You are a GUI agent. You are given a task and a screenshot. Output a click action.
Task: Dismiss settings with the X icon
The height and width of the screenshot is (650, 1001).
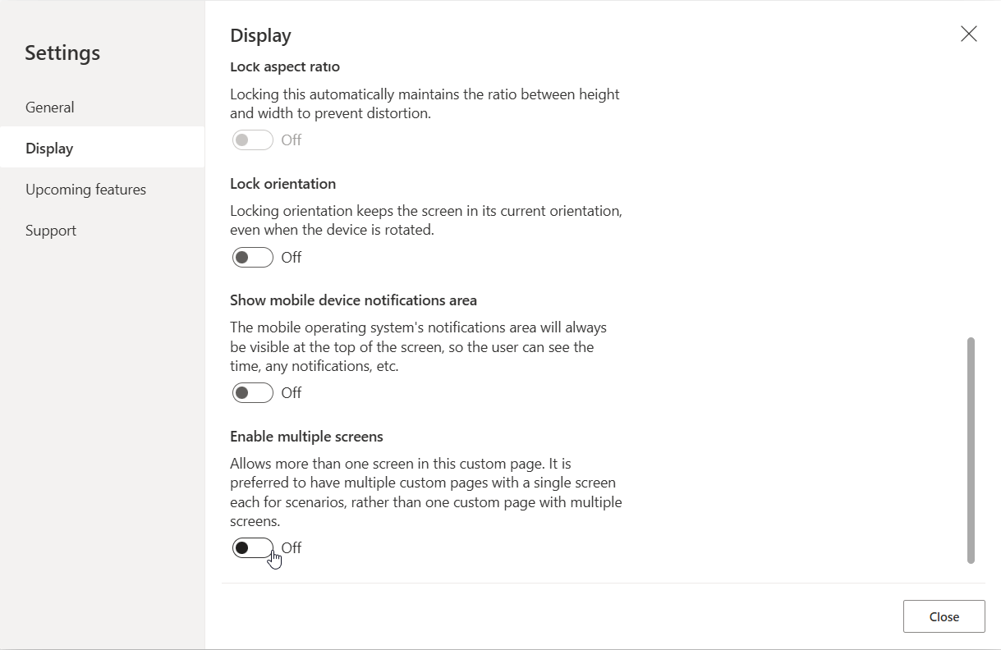click(969, 34)
